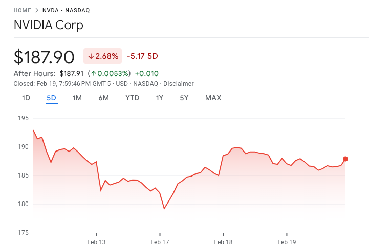The width and height of the screenshot is (369, 252).
Task: Click the NVIDIA Corp heading
Action: (48, 25)
